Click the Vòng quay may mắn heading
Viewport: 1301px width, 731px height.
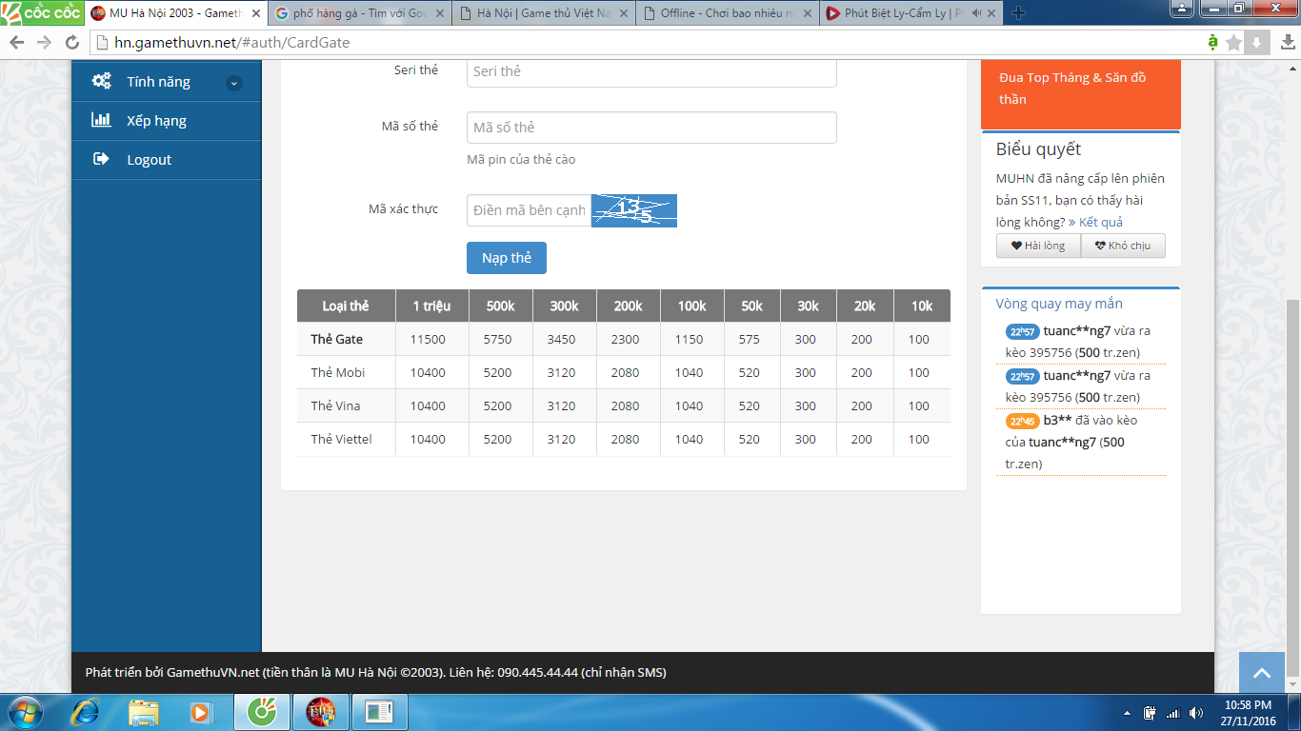(1059, 304)
